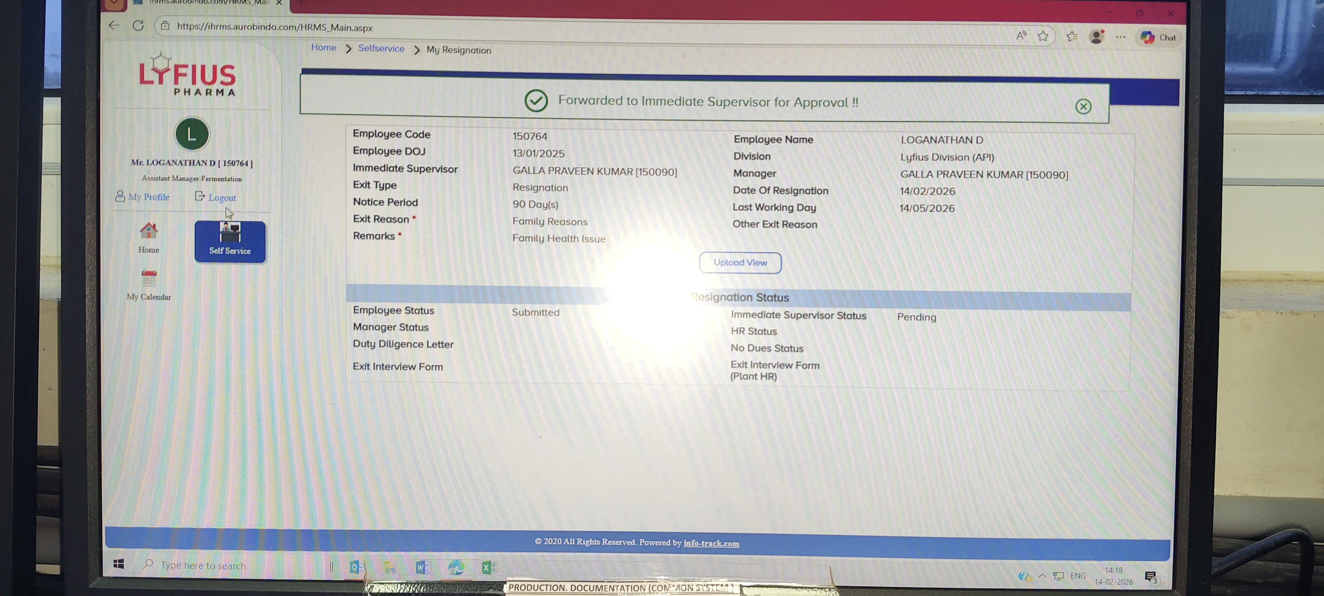Launch Word from the taskbar
Viewport: 1324px width, 596px height.
pyautogui.click(x=422, y=567)
